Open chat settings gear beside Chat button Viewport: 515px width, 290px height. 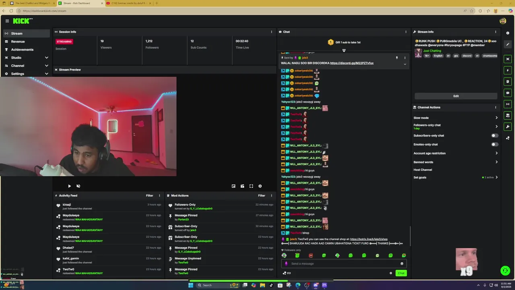pos(391,273)
